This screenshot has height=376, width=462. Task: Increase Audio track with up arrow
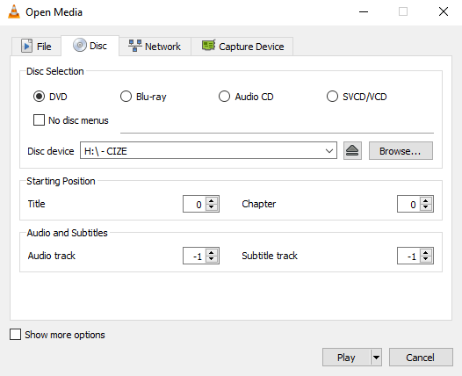(212, 252)
